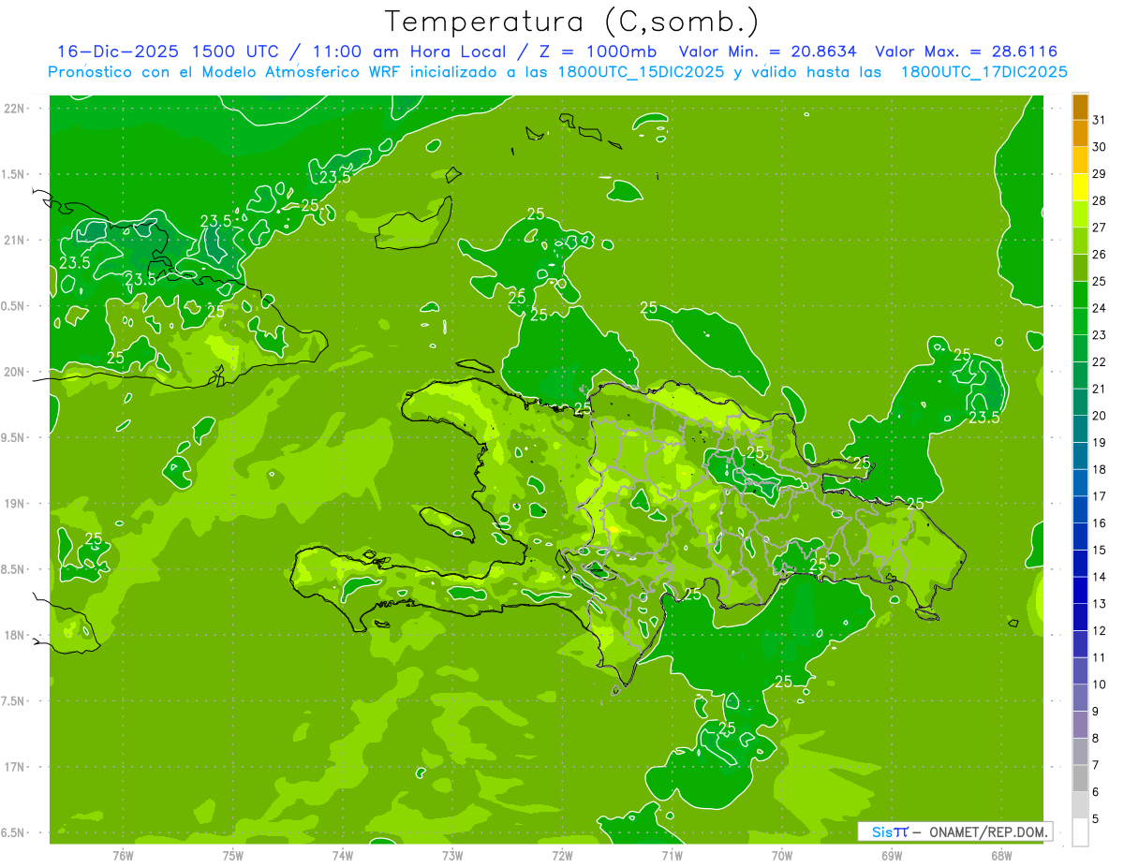Click legend scale value "10"
1124x868 pixels.
[1100, 684]
